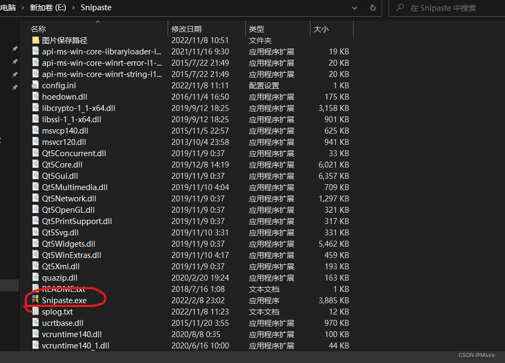The width and height of the screenshot is (505, 363).
Task: Select file api-ms-win-core-libraryloader-l...
Action: [102, 52]
